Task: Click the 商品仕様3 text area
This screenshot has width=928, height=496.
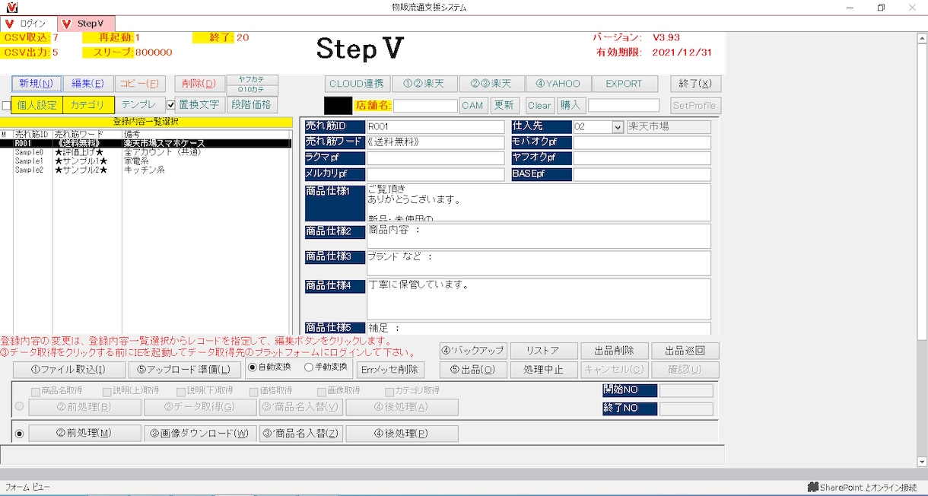Action: coord(539,263)
